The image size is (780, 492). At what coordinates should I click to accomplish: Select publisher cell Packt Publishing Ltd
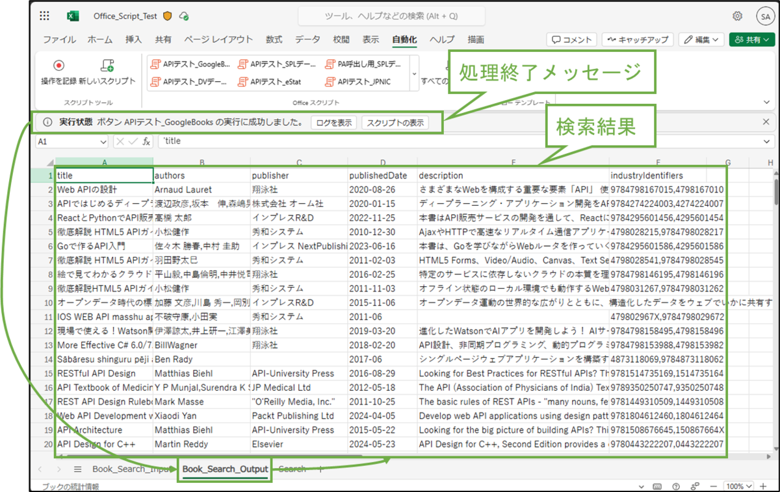[x=298, y=415]
